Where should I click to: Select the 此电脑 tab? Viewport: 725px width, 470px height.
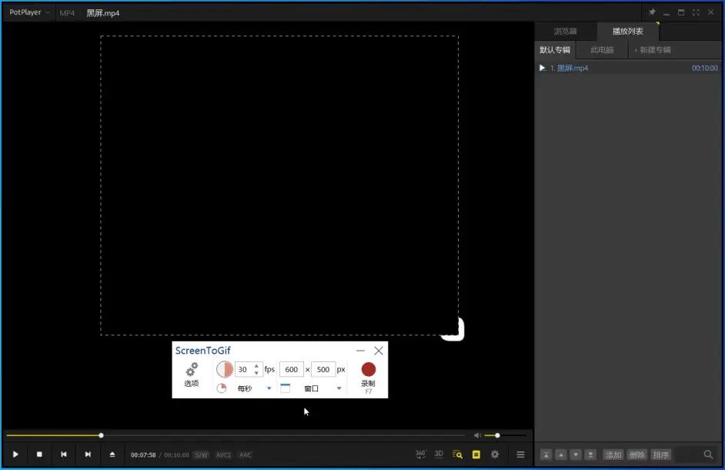(x=602, y=50)
